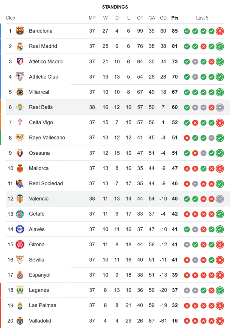Click the Girona club crest
Image resolution: width=230 pixels, height=332 pixels.
pos(20,244)
